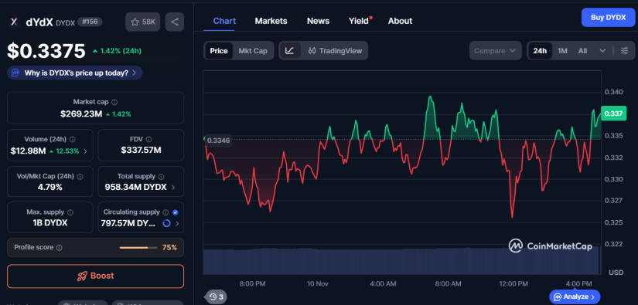
Task: Click the current price label 0.337
Action: [x=613, y=114]
